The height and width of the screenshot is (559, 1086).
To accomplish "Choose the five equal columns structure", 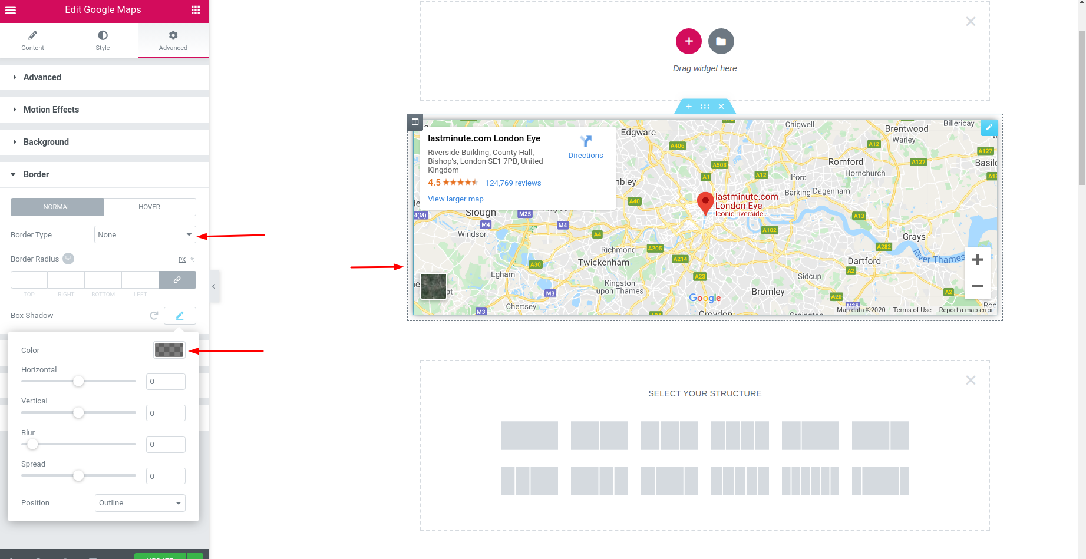I will [x=740, y=481].
